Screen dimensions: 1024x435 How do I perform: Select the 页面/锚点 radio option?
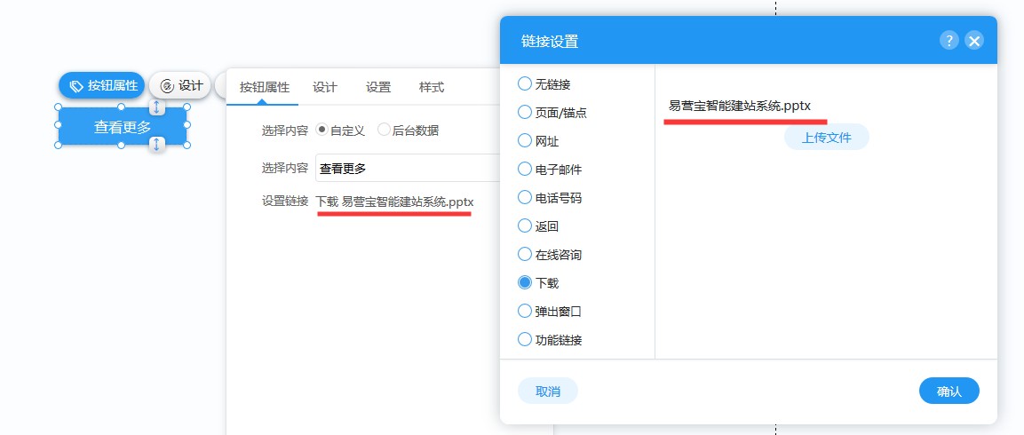point(524,112)
